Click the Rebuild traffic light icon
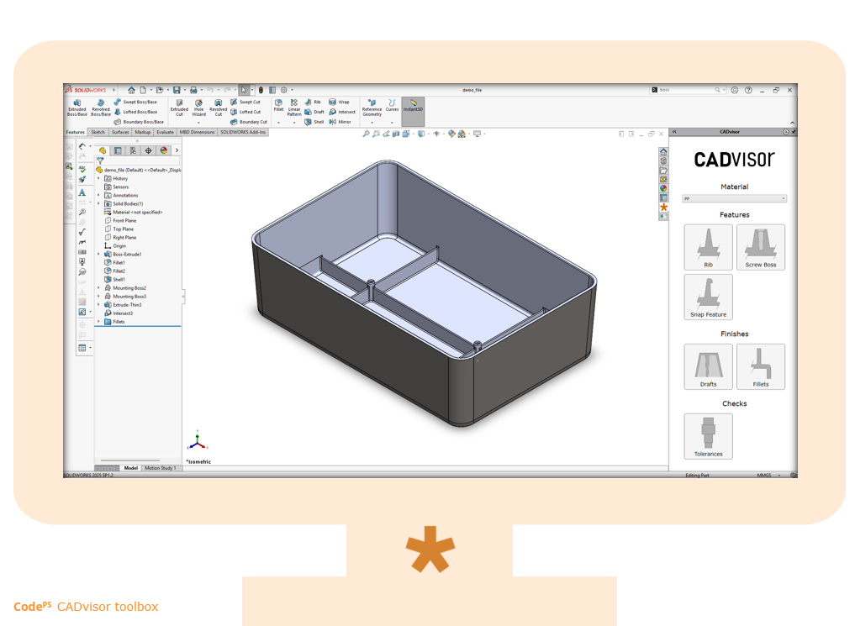Viewport: 855px width, 626px height. tap(261, 90)
